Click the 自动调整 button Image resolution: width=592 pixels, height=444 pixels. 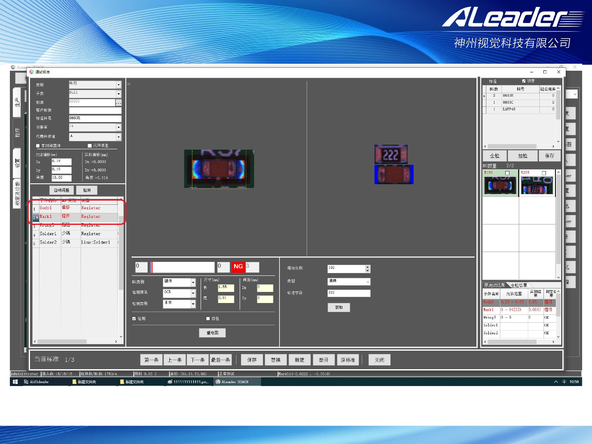[x=62, y=190]
